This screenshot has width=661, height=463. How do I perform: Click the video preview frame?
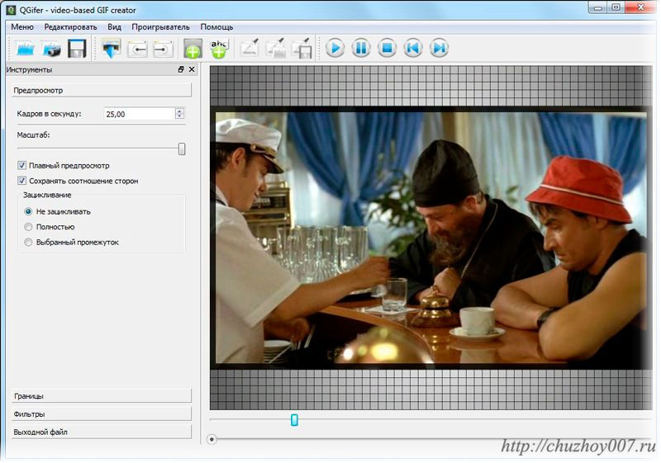click(430, 238)
